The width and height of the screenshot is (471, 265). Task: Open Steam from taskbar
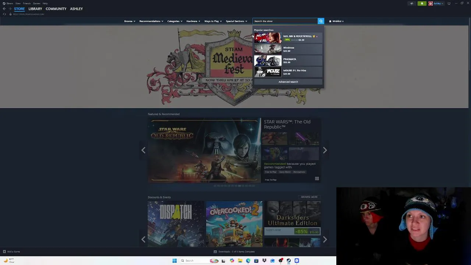[288, 261]
